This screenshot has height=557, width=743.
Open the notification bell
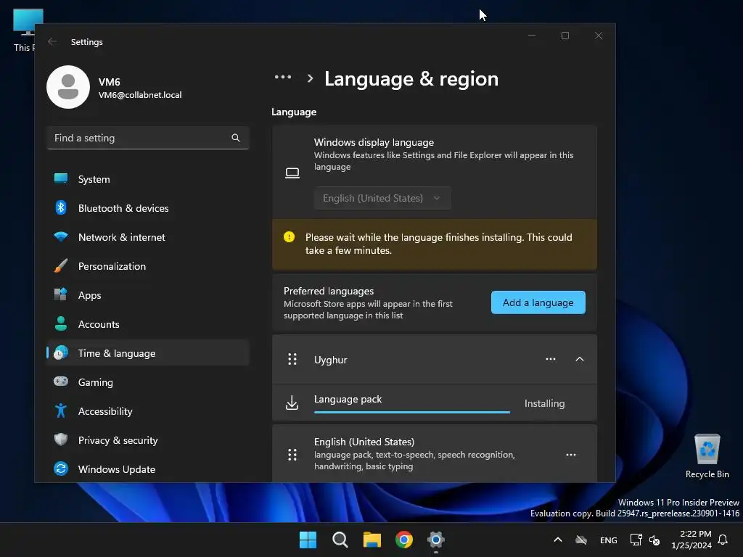tap(723, 540)
